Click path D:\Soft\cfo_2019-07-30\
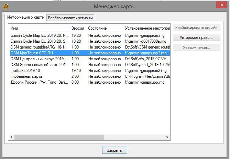 coord(146,59)
